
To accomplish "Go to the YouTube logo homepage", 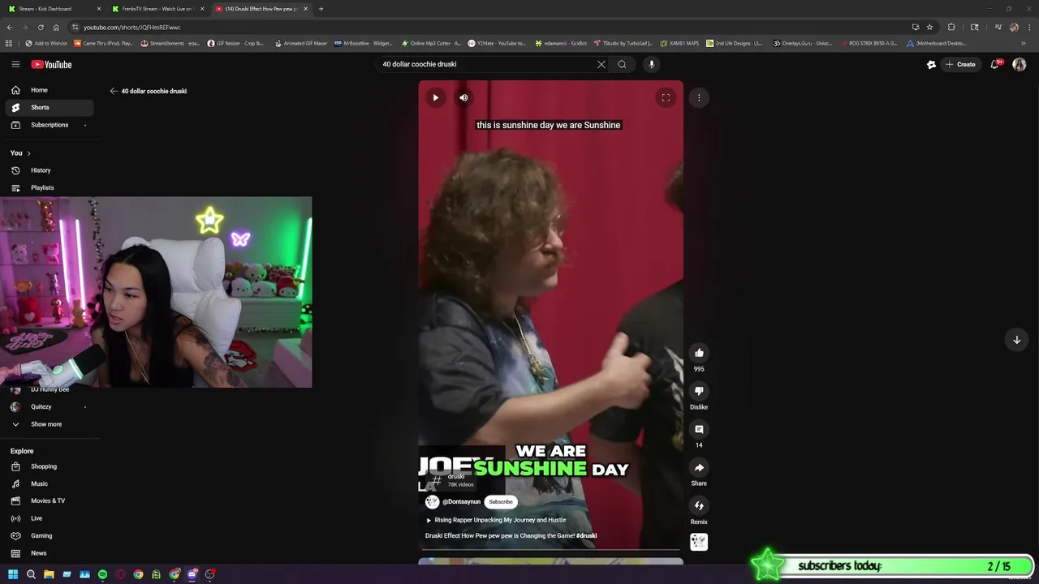I will [x=51, y=64].
